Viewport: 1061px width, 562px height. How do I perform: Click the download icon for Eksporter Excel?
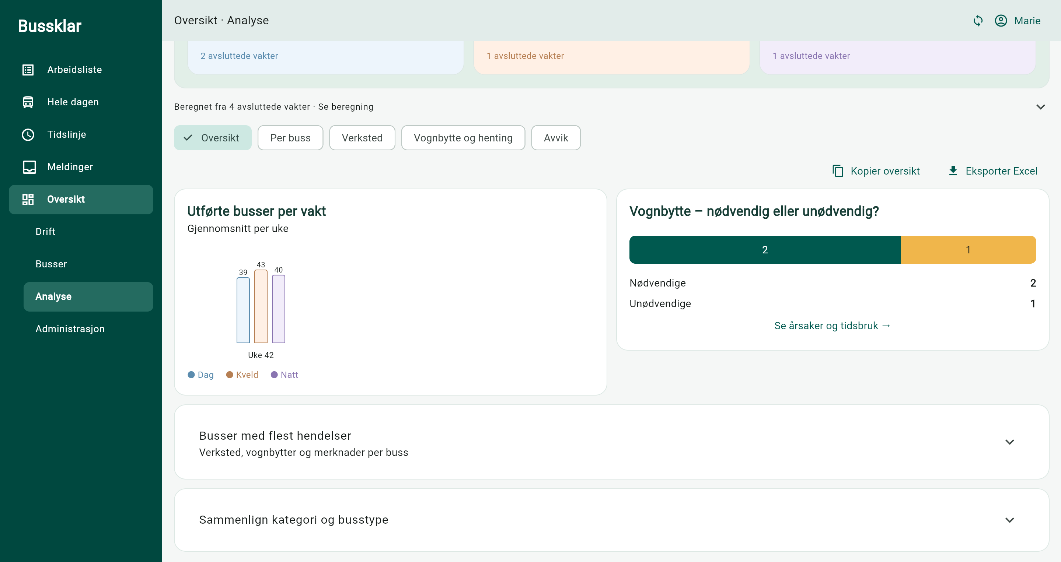pos(953,171)
